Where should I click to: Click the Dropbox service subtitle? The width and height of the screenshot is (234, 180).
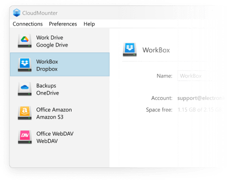(47, 69)
